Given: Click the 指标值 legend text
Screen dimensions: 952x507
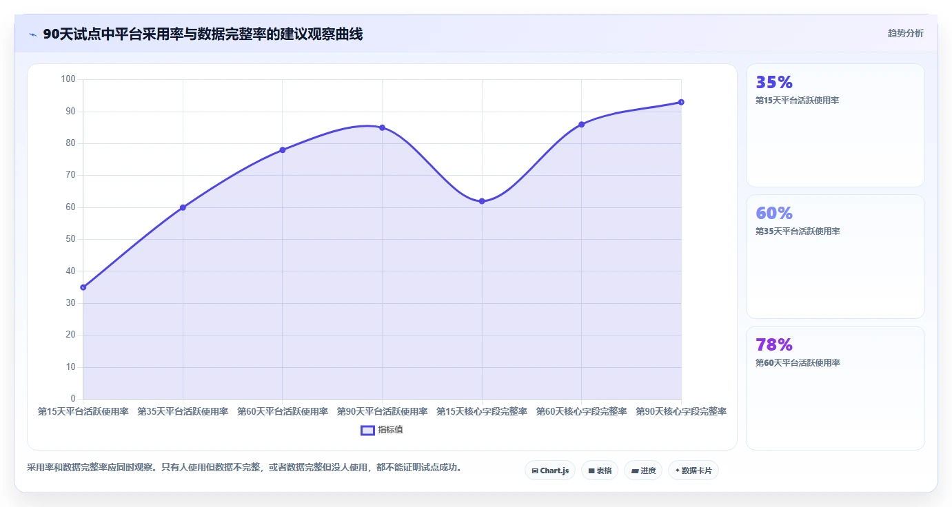Looking at the screenshot, I should pos(390,430).
